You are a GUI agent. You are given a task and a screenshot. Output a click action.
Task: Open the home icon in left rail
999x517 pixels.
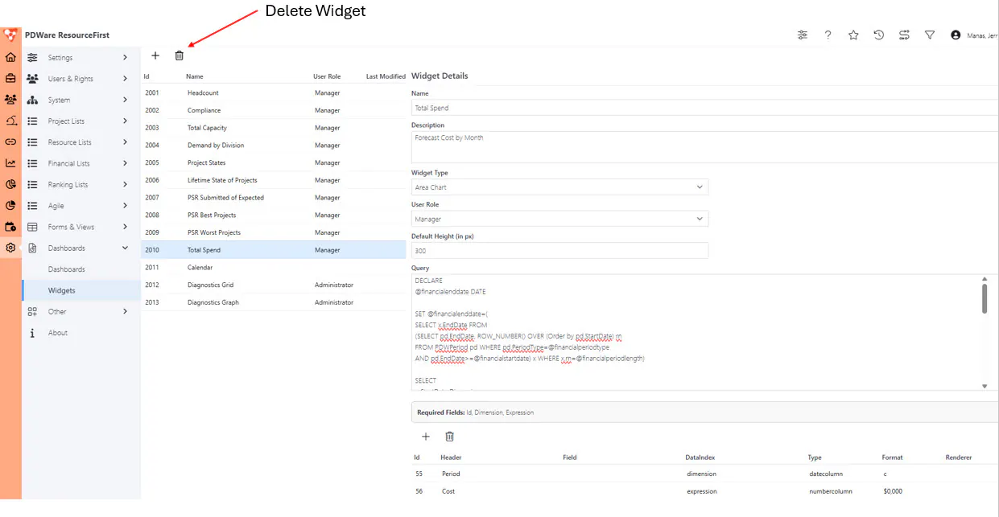(x=10, y=58)
